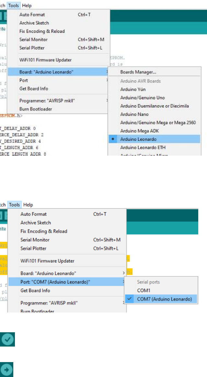Open Serial Monitor in menu with Board highlighted
Viewport: 207px width, 377px height.
point(58,40)
